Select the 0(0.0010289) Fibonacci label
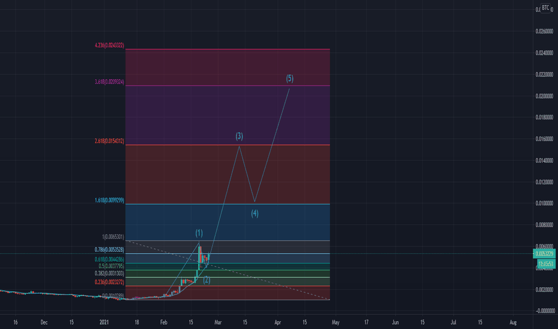The height and width of the screenshot is (329, 558). 113,296
